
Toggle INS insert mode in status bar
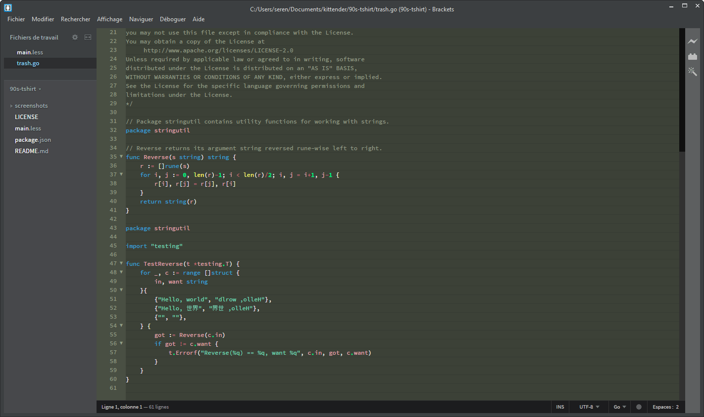pyautogui.click(x=560, y=407)
